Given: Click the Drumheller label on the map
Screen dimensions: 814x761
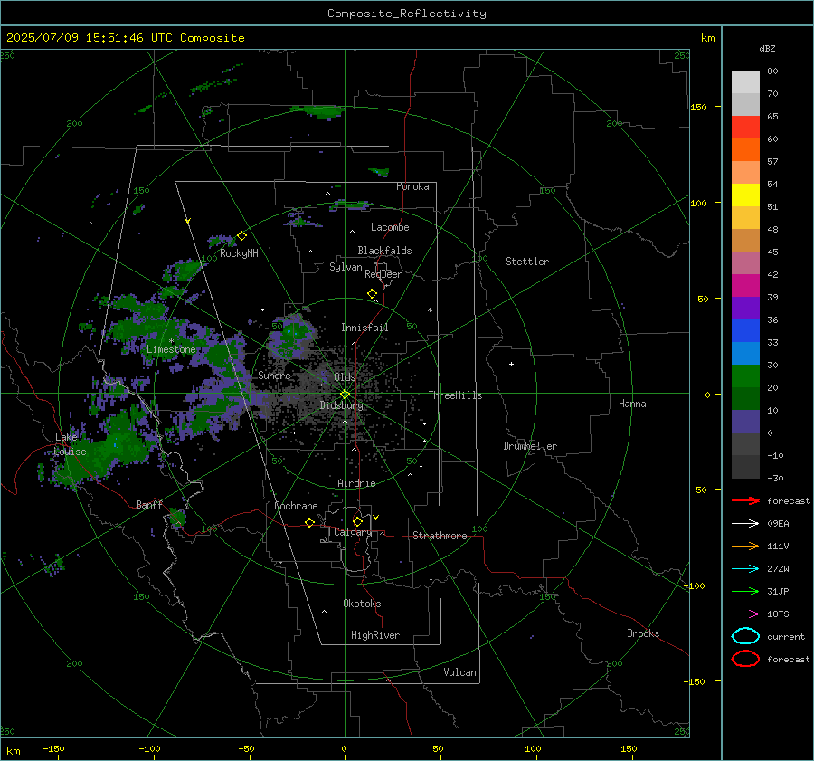Looking at the screenshot, I should pos(530,446).
